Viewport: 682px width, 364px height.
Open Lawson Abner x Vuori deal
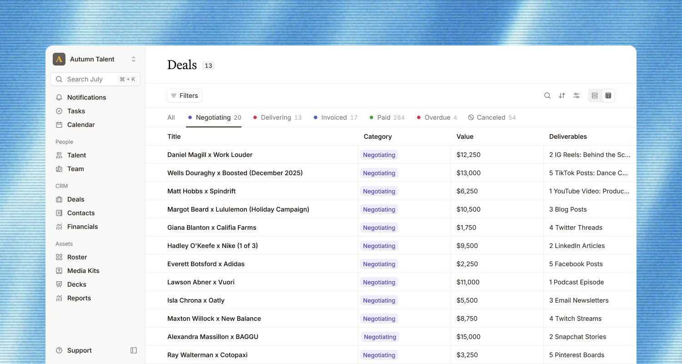[201, 282]
